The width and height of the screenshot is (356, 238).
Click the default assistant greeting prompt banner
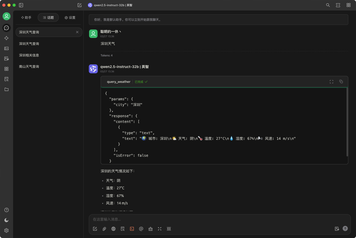click(218, 20)
